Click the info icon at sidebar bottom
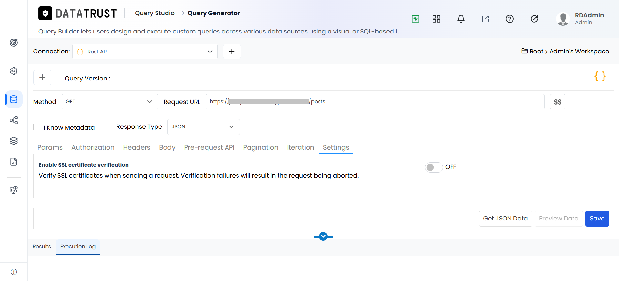The image size is (619, 281). click(x=14, y=272)
